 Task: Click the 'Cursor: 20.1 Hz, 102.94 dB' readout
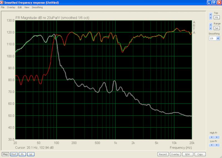pos(34,148)
